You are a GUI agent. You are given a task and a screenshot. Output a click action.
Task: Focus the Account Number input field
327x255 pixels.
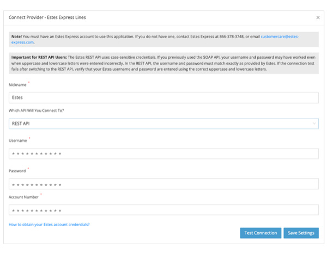pyautogui.click(x=163, y=210)
